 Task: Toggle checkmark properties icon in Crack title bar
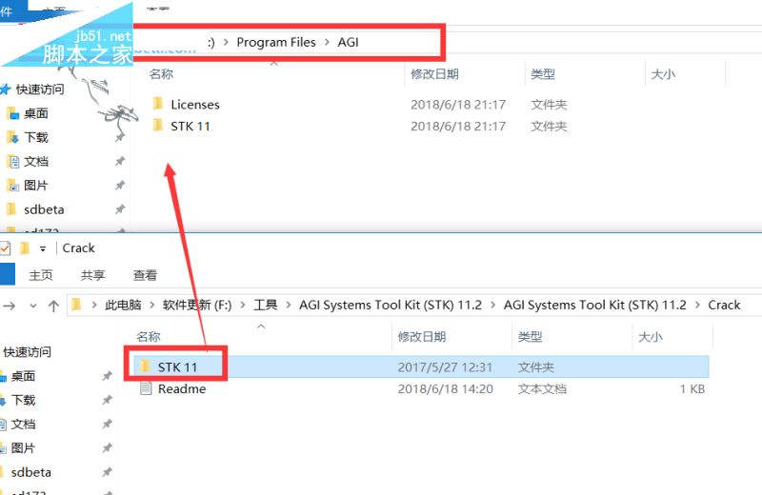pos(6,248)
